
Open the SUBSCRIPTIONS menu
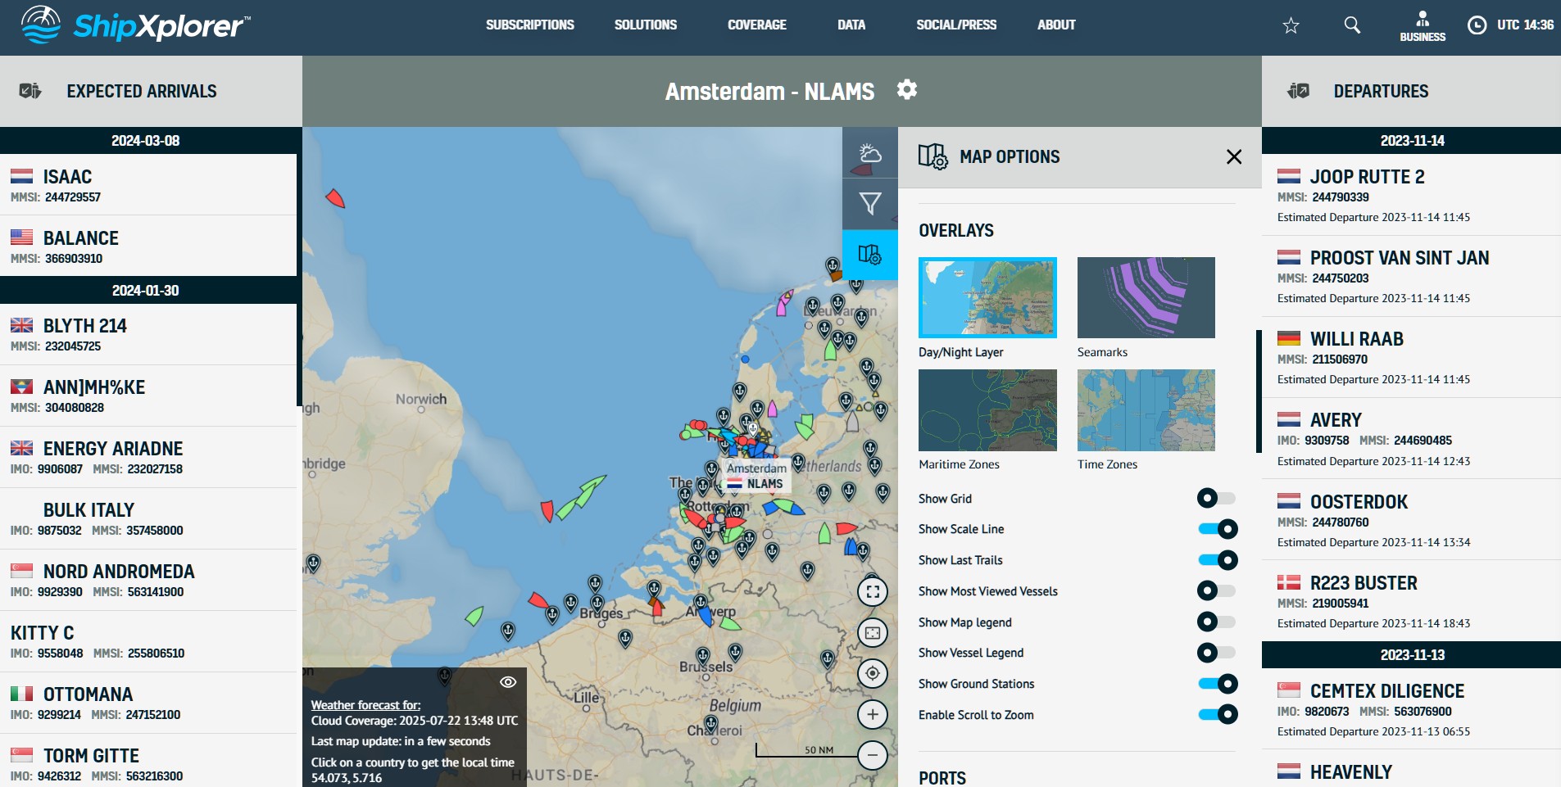tap(529, 25)
